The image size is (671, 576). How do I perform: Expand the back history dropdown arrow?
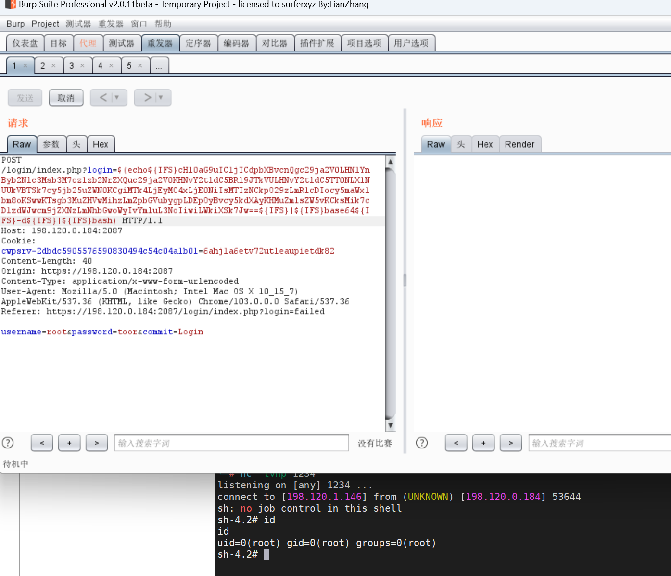(116, 98)
